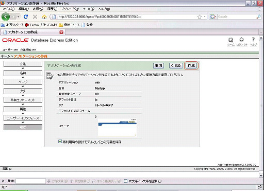Viewport: 264px width, 191px height.
Task: Close the tab with the red X
Action: pos(61,32)
